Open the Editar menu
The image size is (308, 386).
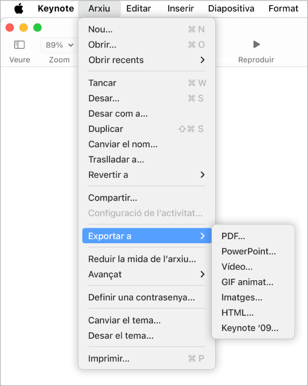point(139,9)
